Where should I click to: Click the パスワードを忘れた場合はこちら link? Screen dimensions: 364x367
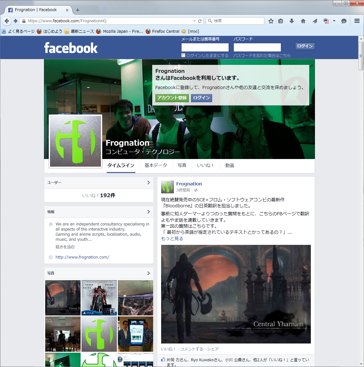tap(262, 55)
